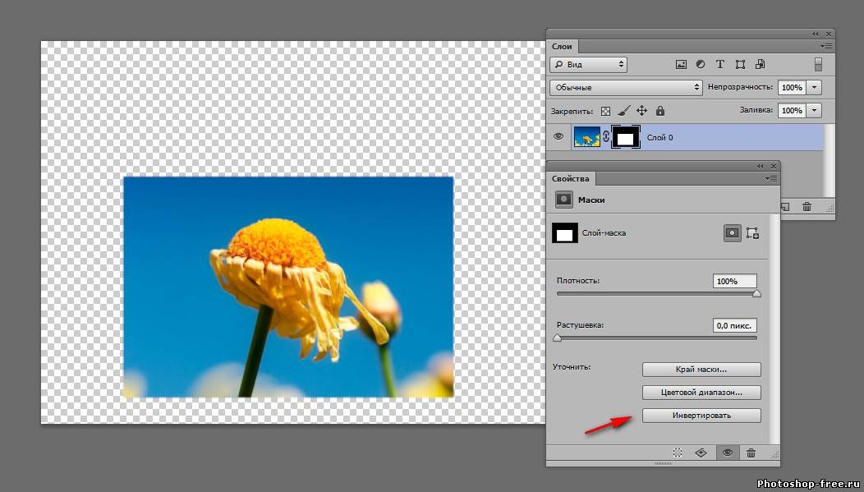Viewport: 864px width, 492px height.
Task: Open the Обычные blend mode dropdown
Action: (x=627, y=87)
